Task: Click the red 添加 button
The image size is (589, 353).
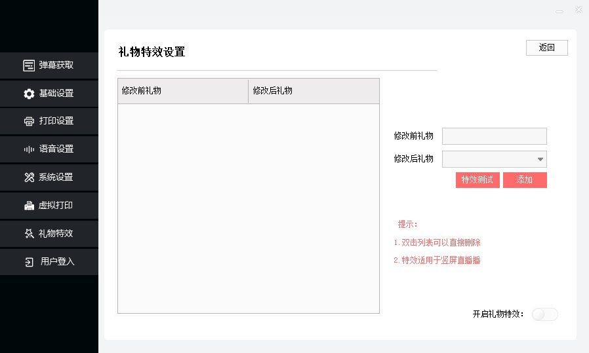Action: 525,180
